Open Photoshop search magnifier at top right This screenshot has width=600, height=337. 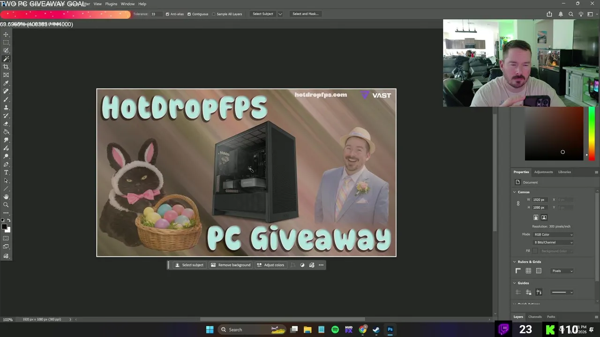click(x=571, y=14)
